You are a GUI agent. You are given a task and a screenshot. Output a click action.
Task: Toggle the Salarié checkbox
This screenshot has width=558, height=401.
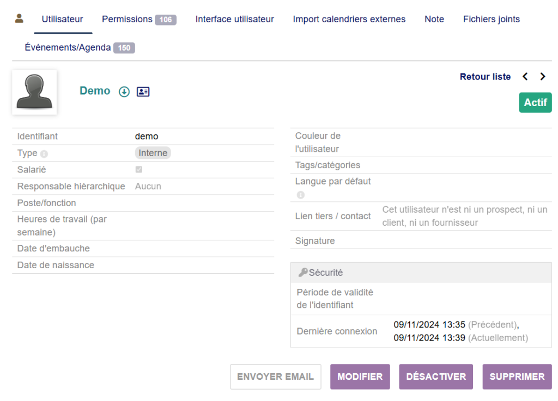click(x=139, y=170)
